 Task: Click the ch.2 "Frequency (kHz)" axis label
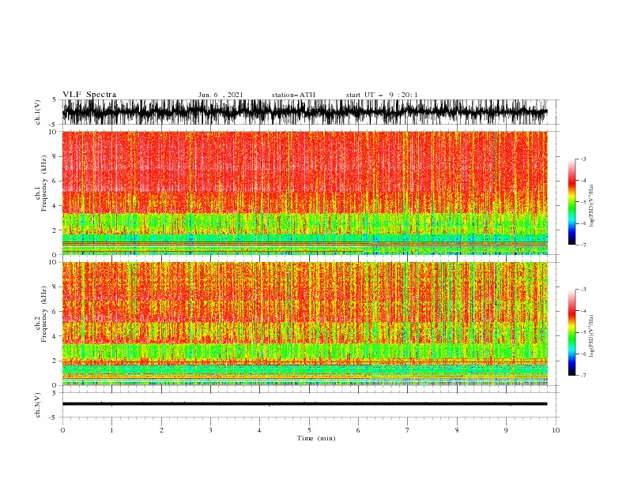pos(44,314)
